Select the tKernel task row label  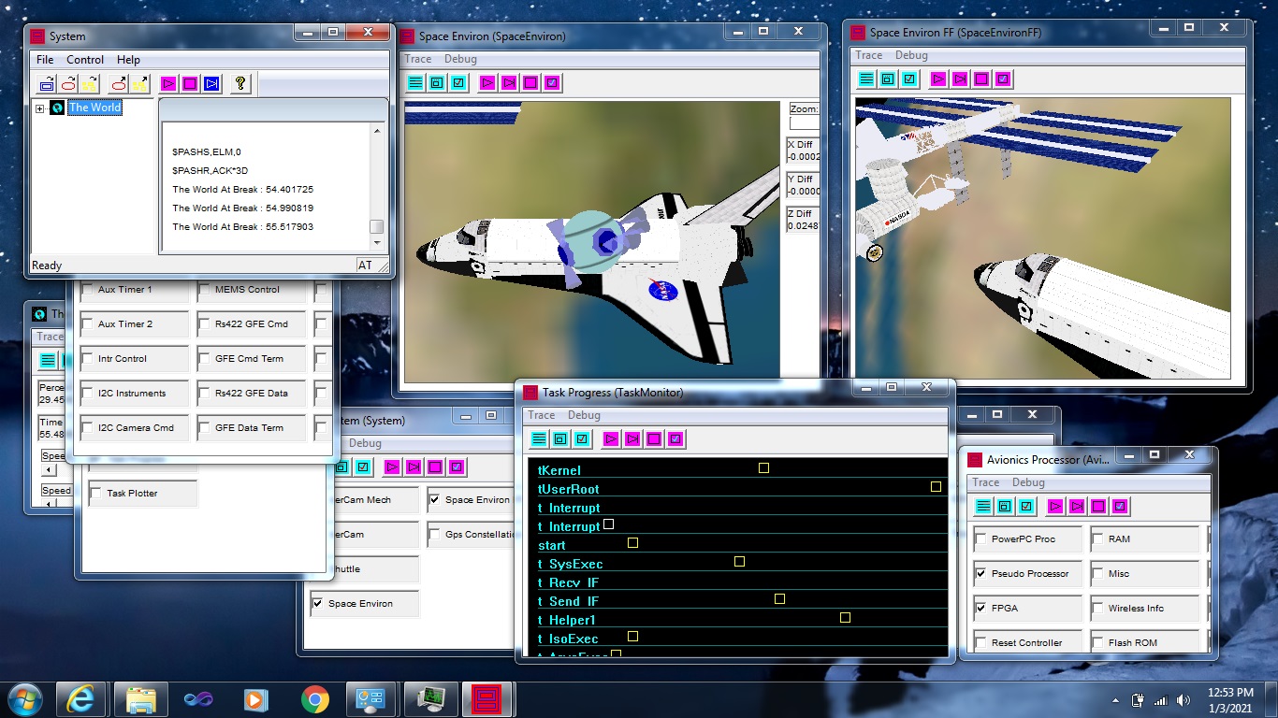559,470
